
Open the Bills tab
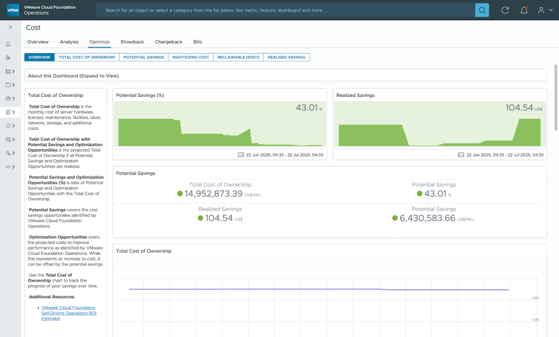(197, 42)
